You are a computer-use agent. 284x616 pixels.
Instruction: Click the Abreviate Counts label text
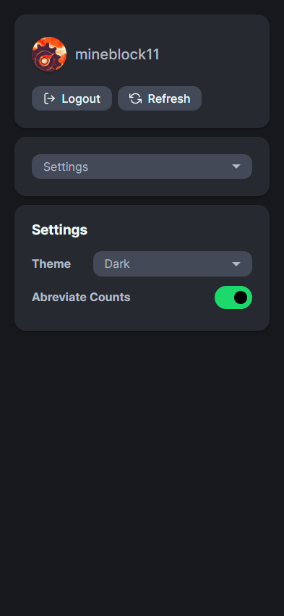(81, 297)
